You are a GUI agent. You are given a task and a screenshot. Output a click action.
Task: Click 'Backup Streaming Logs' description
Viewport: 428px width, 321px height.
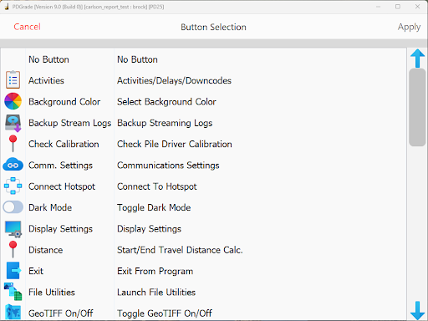165,123
